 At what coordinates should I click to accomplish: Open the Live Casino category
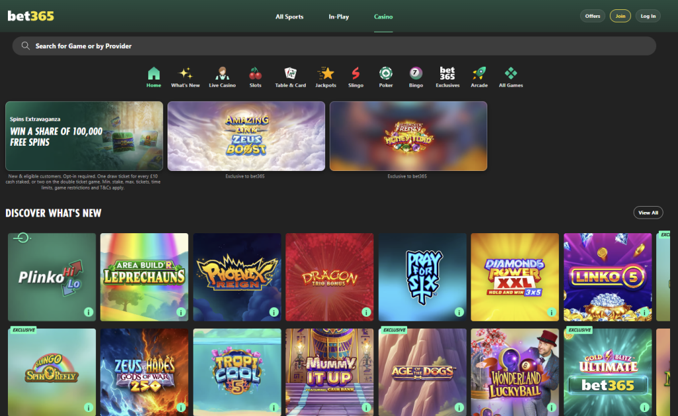click(222, 78)
